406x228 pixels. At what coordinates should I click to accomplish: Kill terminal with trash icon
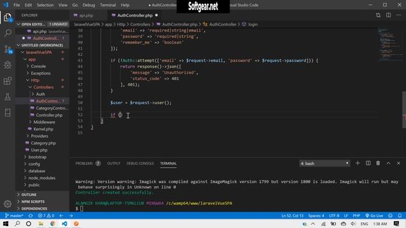(x=378, y=163)
